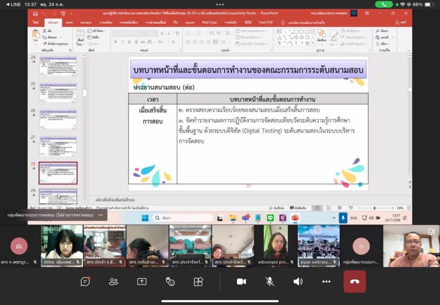Expand the shapes gallery more arrow

312,43
